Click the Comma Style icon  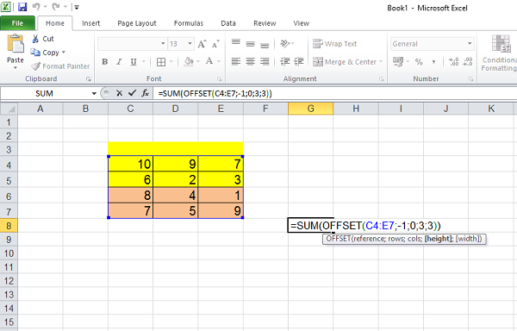click(433, 62)
